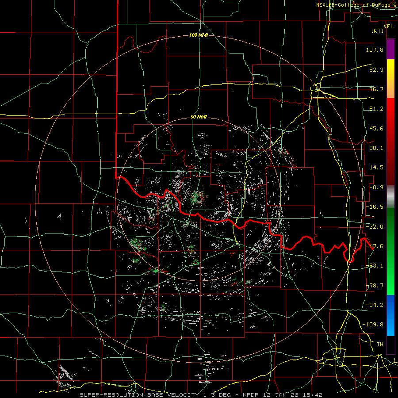This screenshot has height=398, width=398.
Task: Click the 45.6 velocity scale value
Action: pos(376,128)
